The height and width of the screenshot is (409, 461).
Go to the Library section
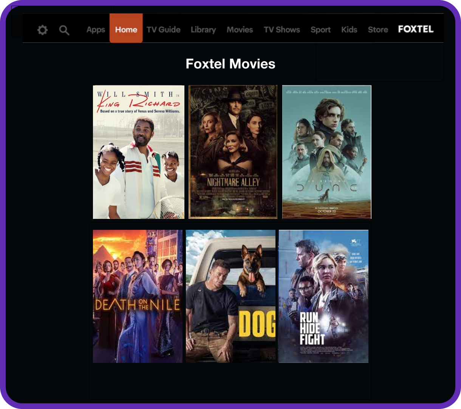203,29
